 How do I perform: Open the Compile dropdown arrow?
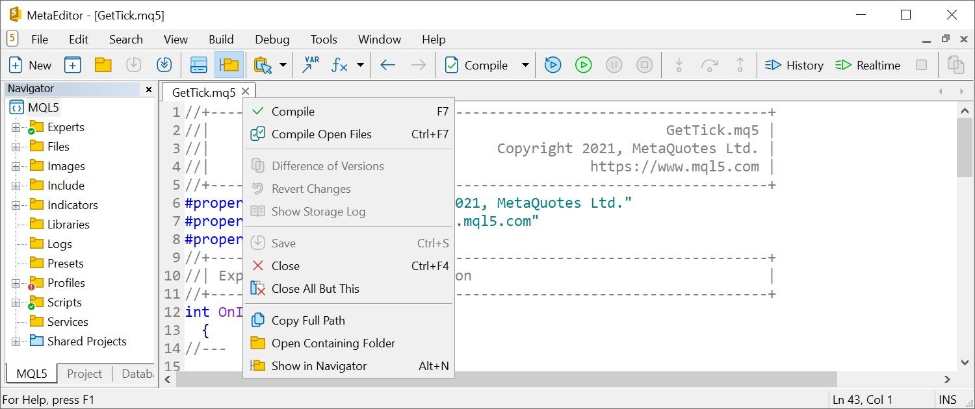[x=525, y=65]
